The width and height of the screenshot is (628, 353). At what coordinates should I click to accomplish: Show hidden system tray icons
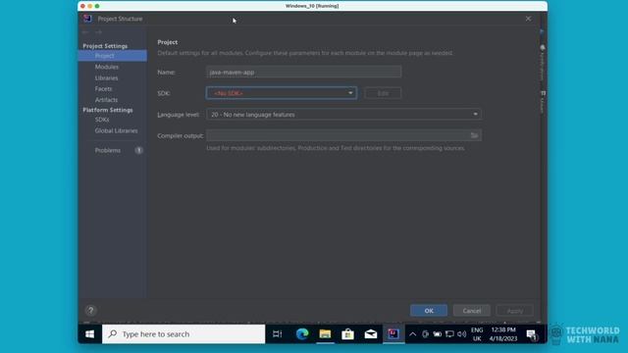pos(412,334)
